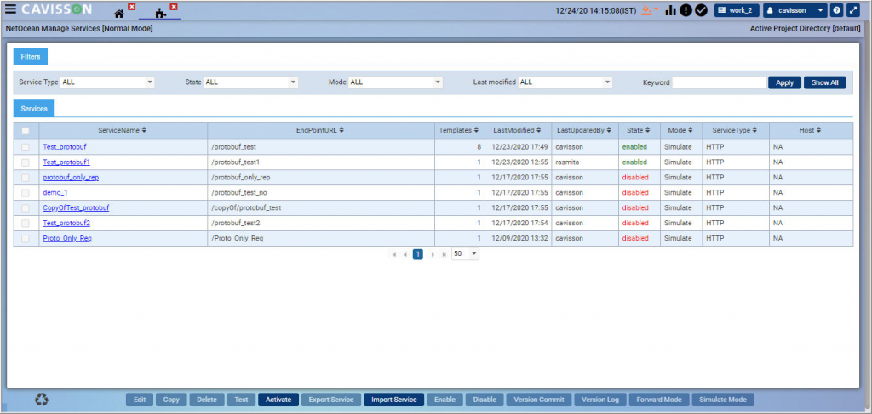The image size is (872, 414).
Task: Go to the Home tab icon
Action: pos(119,14)
